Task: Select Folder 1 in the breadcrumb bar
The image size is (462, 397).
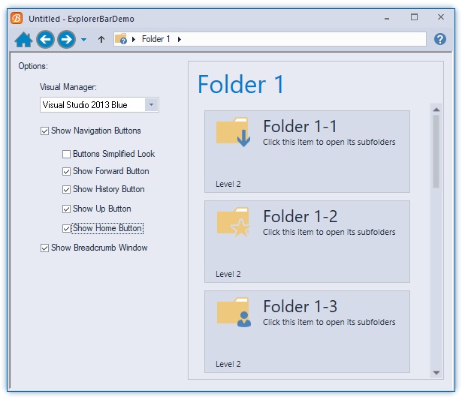Action: pos(156,39)
